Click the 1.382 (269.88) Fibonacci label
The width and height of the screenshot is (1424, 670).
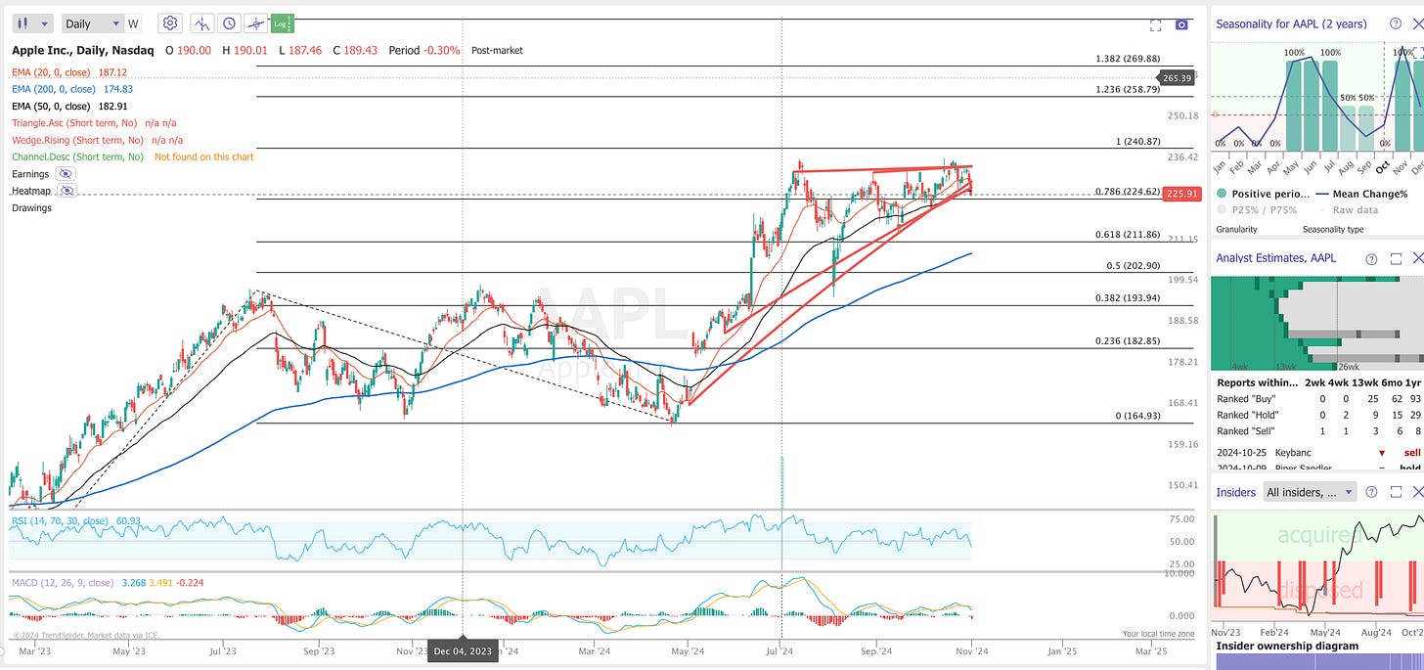tap(1127, 59)
